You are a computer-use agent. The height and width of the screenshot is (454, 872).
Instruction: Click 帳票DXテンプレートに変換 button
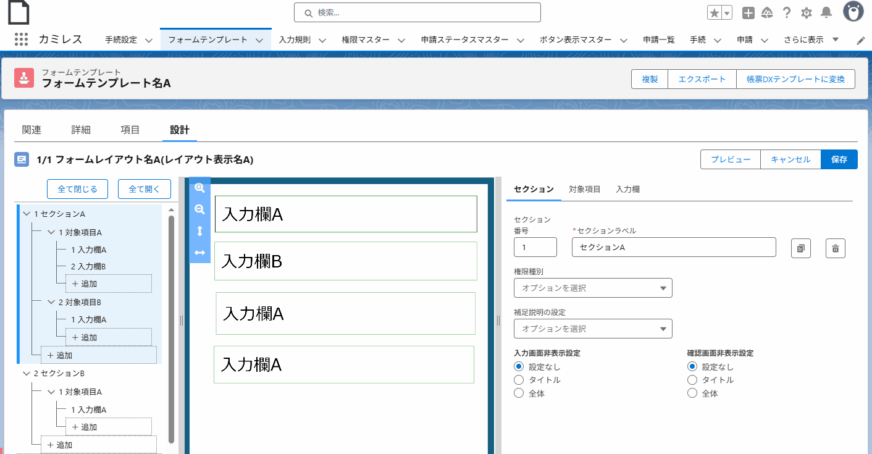[x=795, y=79]
